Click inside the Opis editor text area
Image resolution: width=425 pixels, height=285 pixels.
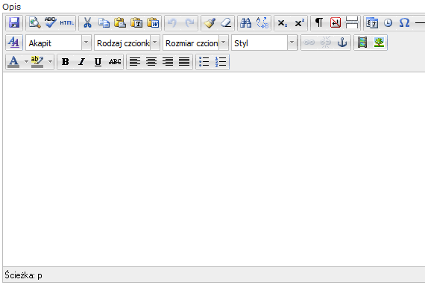click(x=214, y=169)
